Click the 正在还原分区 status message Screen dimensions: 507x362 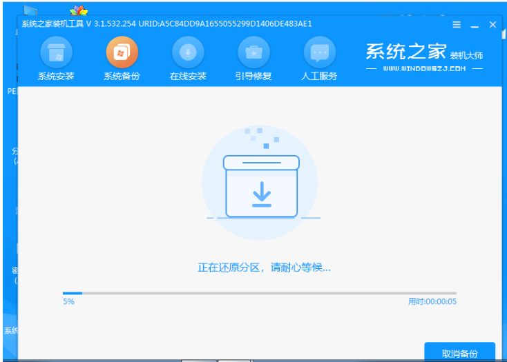[x=264, y=267]
